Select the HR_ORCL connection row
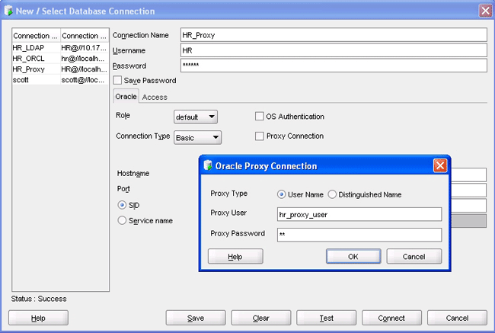This screenshot has width=495, height=333. [60, 59]
